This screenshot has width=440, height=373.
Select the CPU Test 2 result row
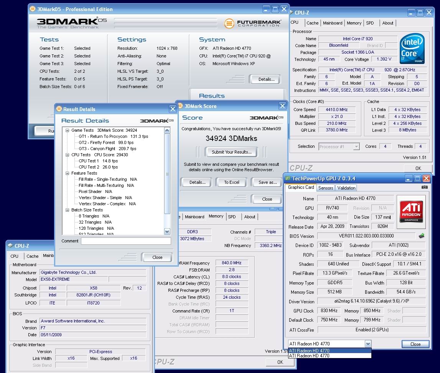pyautogui.click(x=98, y=167)
